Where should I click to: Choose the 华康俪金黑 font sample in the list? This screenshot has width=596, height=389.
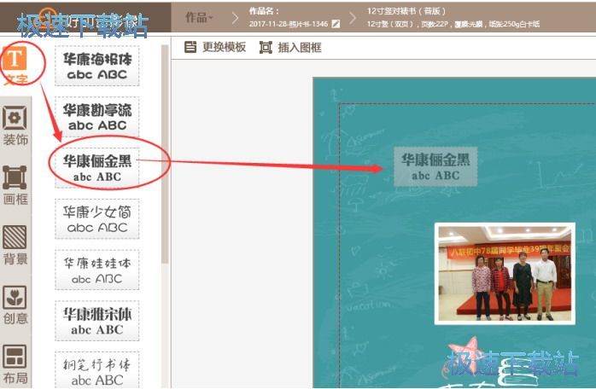pos(97,168)
